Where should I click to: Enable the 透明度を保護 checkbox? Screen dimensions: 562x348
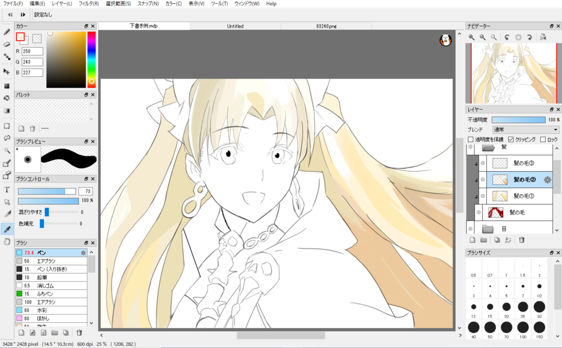[470, 139]
